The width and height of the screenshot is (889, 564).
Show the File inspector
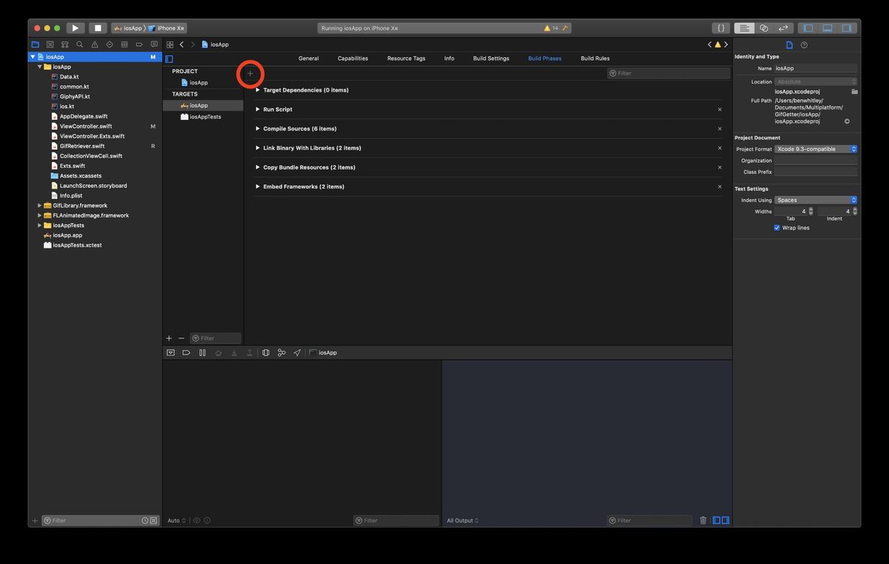[x=789, y=45]
